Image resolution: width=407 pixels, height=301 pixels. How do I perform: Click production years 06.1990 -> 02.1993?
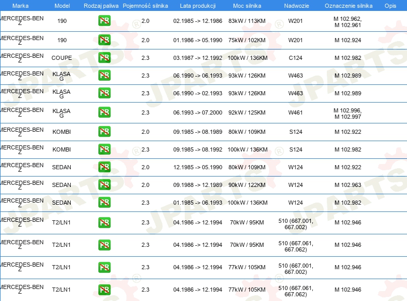(198, 93)
